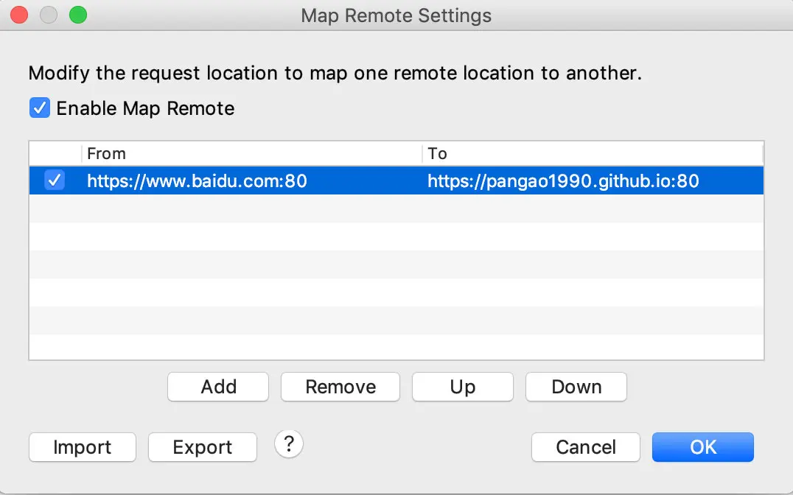Viewport: 793px width, 495px height.
Task: Move the mapping Up
Action: (463, 387)
